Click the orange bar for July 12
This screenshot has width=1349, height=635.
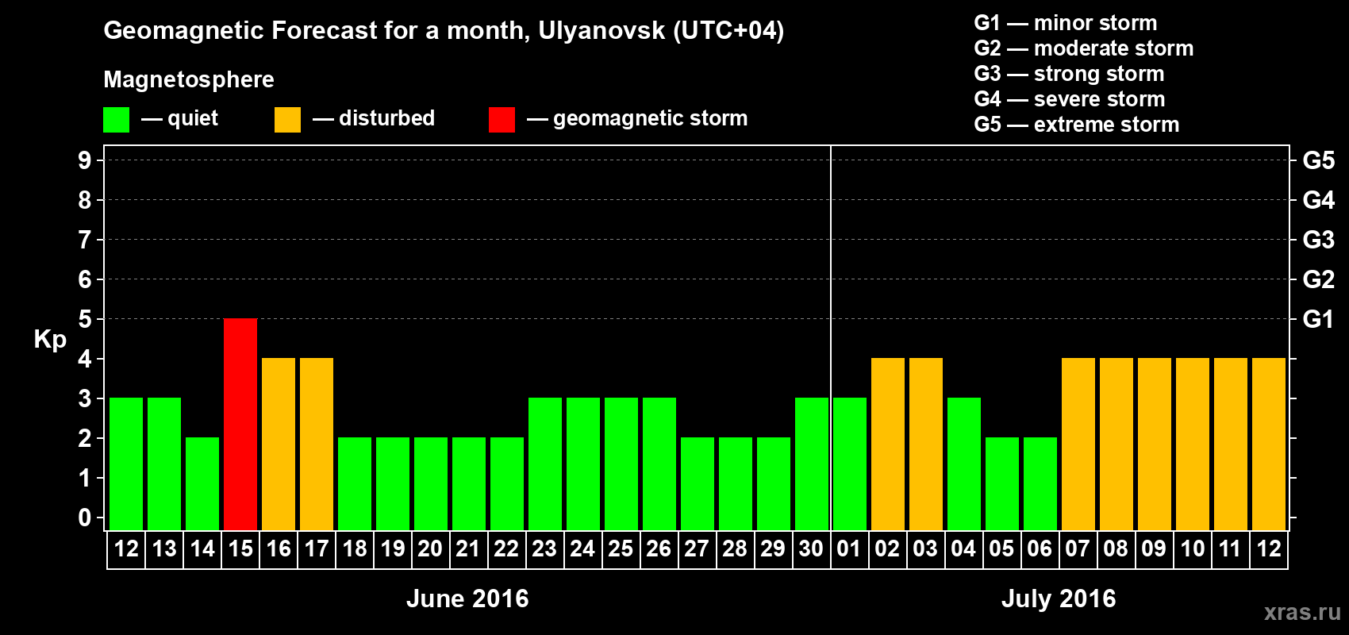pos(1269,444)
